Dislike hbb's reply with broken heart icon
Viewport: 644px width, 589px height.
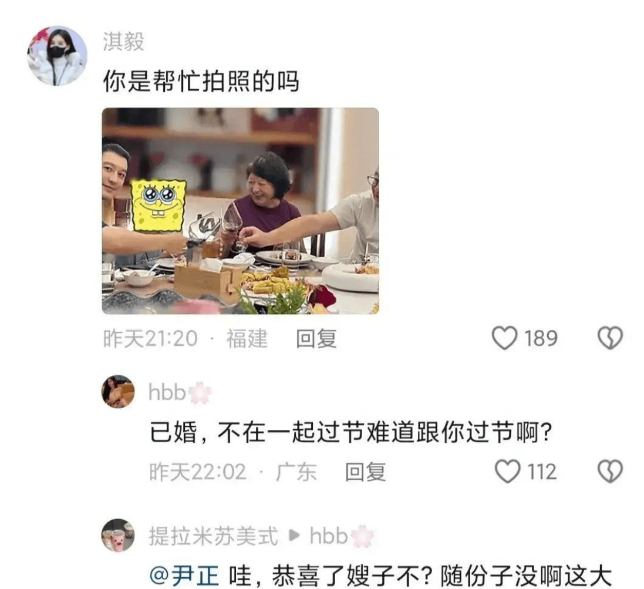pos(610,471)
